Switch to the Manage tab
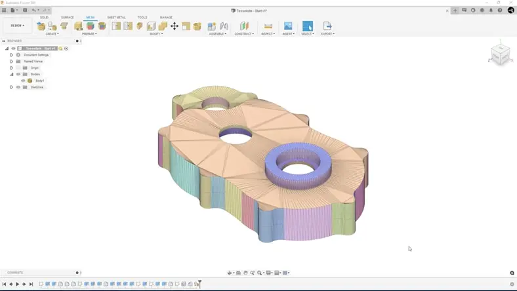The image size is (517, 291). 166,18
